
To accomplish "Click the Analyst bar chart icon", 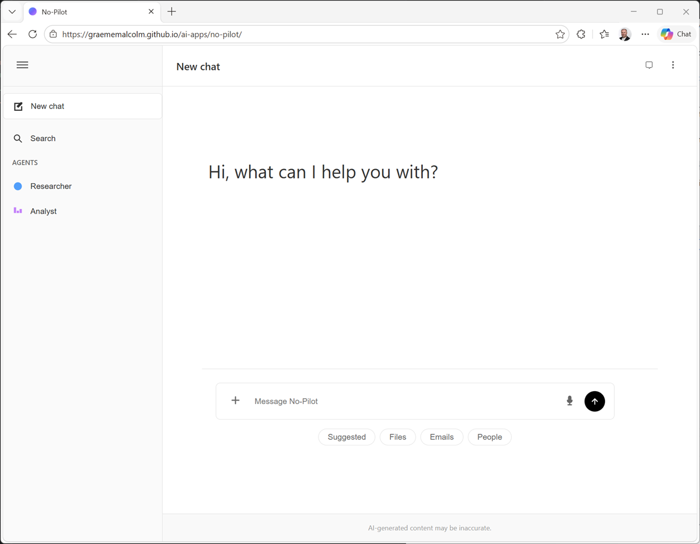I will pyautogui.click(x=18, y=210).
